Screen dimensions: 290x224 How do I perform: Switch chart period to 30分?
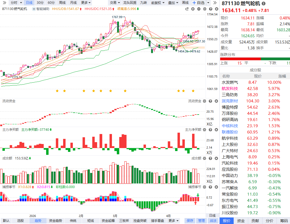click(x=40, y=3)
